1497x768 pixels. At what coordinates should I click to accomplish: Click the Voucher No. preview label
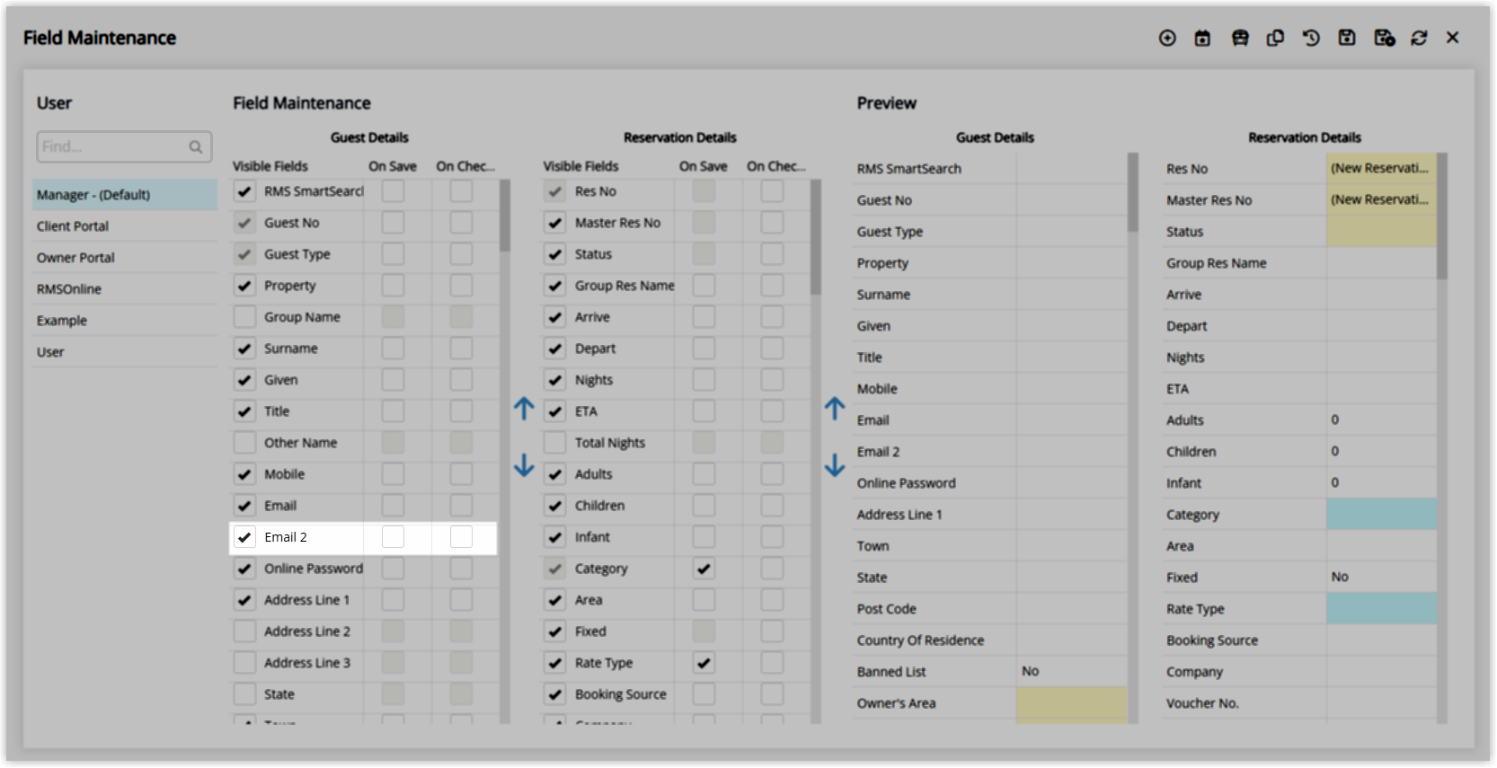click(1202, 703)
